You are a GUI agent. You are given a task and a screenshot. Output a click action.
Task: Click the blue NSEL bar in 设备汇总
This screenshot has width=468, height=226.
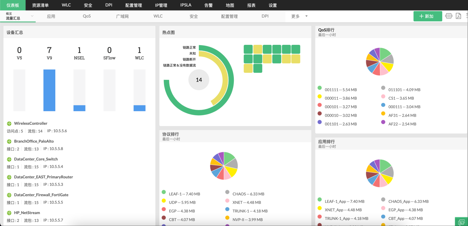tap(79, 108)
